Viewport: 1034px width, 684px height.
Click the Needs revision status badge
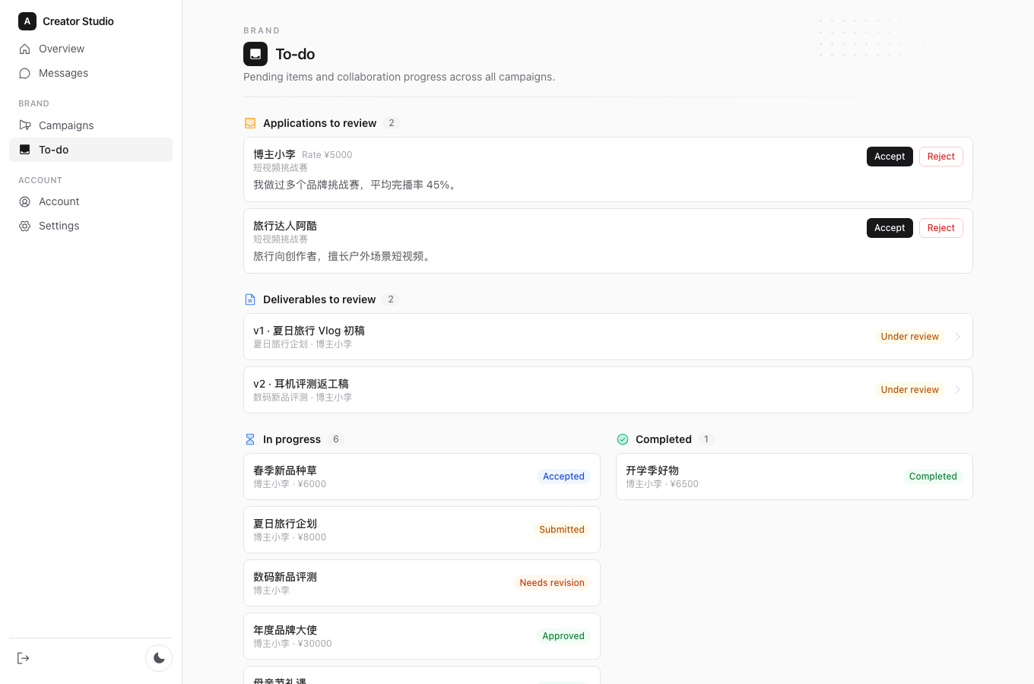click(552, 583)
